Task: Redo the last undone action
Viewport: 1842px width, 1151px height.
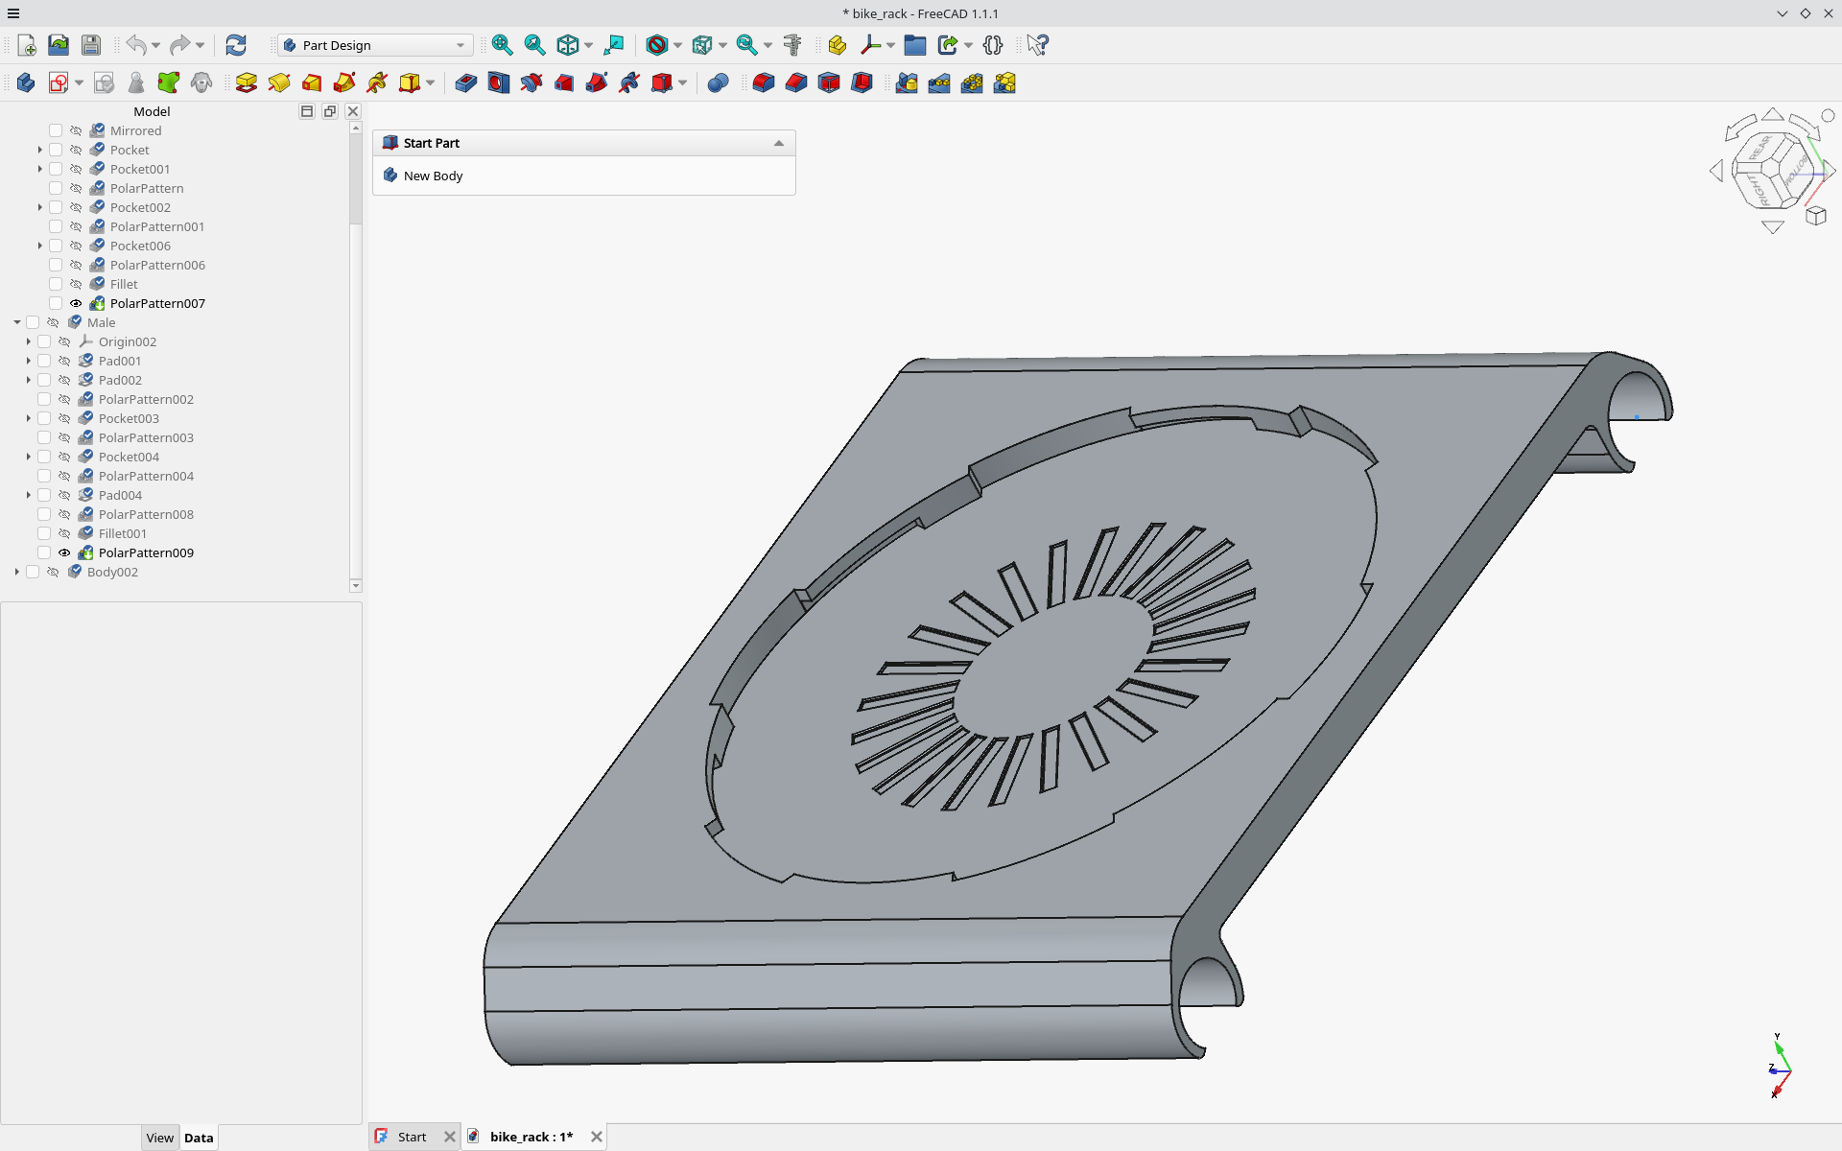Action: coord(179,45)
